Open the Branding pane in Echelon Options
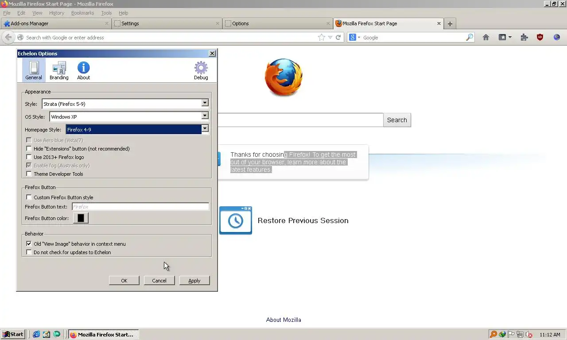 59,70
